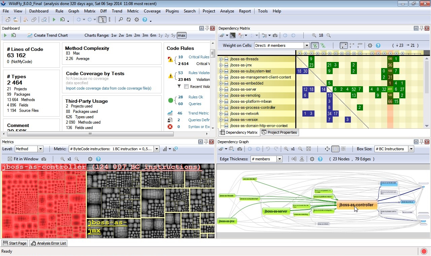Screen dimensions: 431x256
Task: Undo the last Dependency Graph change
Action: pyautogui.click(x=269, y=149)
